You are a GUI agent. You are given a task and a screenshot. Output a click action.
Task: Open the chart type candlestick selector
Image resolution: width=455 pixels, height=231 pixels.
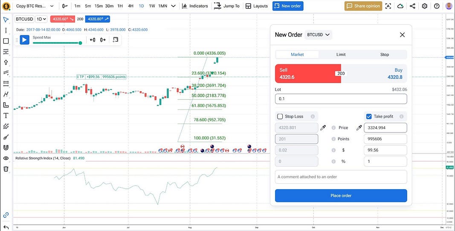tap(65, 6)
